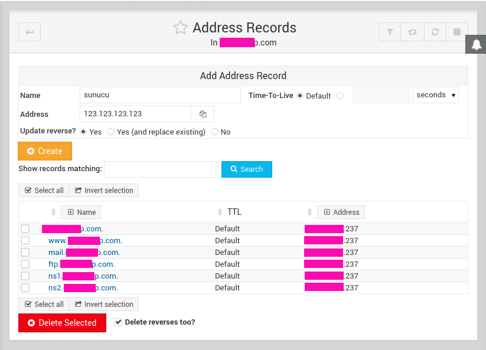The height and width of the screenshot is (350, 486).
Task: Click the blue Search button
Action: pyautogui.click(x=246, y=169)
